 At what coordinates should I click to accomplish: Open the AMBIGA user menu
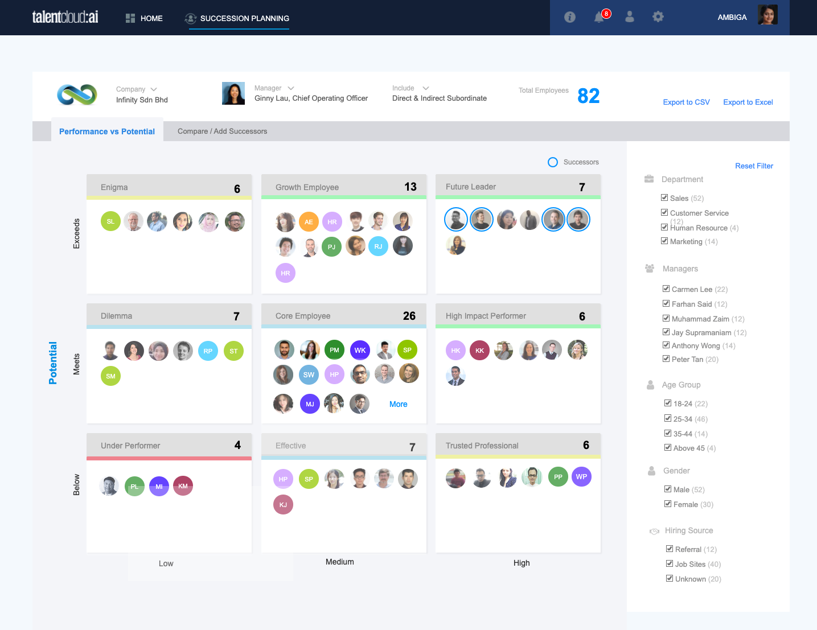coord(732,18)
